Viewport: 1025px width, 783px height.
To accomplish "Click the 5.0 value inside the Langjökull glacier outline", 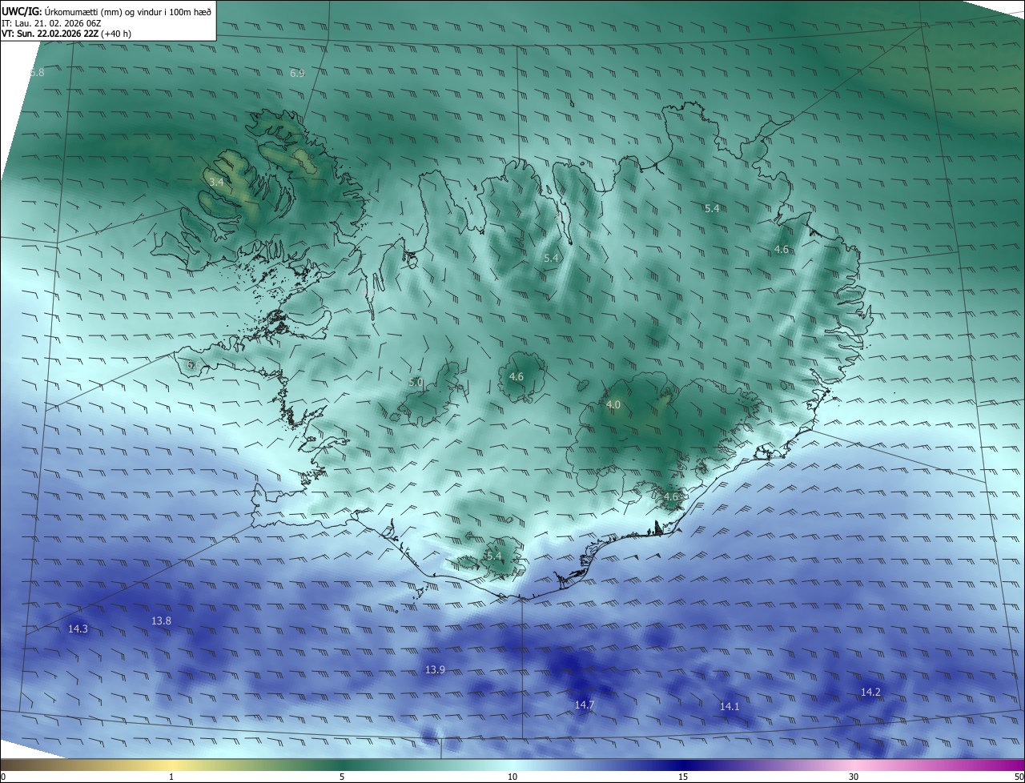I will (x=416, y=383).
